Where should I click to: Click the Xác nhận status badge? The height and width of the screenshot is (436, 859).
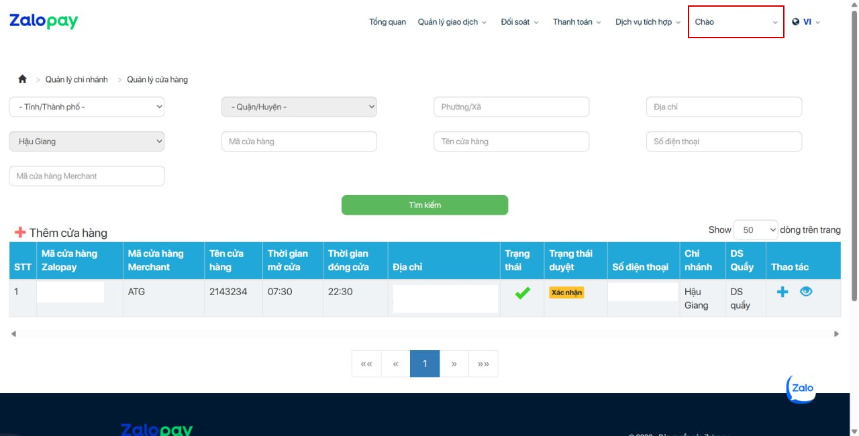tap(566, 292)
